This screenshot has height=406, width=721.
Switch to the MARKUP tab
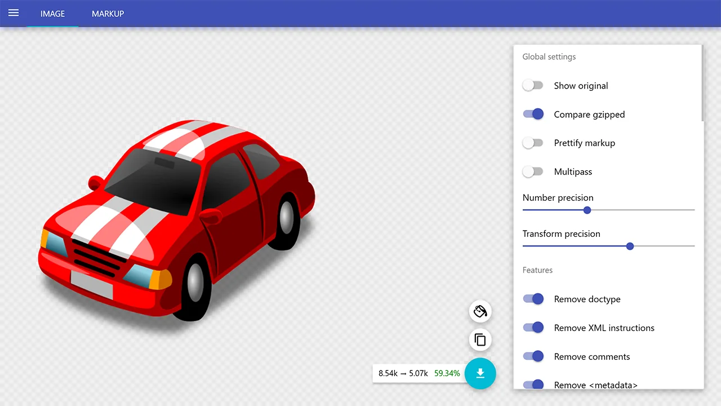[x=108, y=14]
